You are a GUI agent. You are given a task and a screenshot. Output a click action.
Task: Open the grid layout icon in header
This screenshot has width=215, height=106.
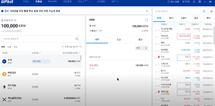[200, 2]
